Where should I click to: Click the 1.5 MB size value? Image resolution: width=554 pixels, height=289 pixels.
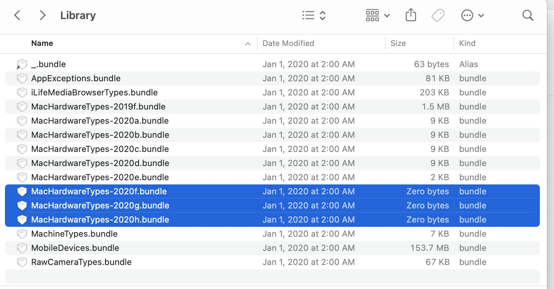[x=435, y=107]
